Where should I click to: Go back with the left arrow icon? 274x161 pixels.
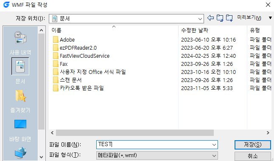(210, 18)
